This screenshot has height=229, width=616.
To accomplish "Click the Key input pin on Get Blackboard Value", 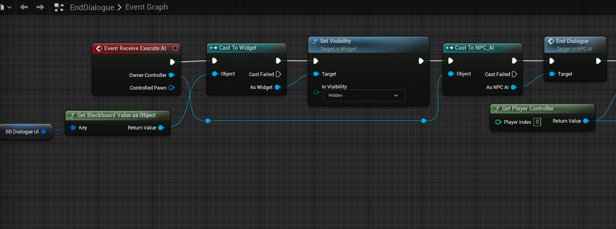I will 73,128.
